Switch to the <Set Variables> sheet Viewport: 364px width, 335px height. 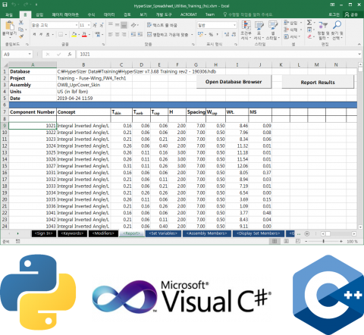[x=163, y=233]
